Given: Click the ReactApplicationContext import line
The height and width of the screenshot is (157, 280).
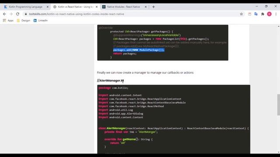Looking at the screenshot, I should 140,99.
